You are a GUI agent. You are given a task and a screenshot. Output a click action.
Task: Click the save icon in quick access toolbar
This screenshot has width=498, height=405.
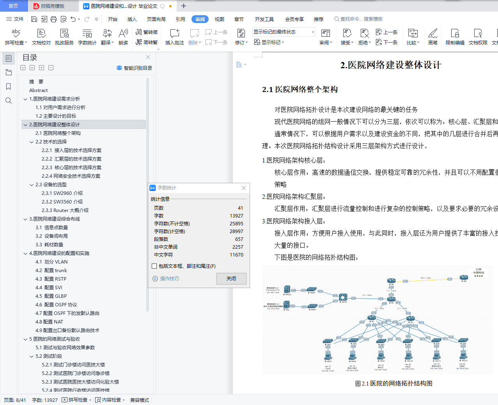point(34,19)
